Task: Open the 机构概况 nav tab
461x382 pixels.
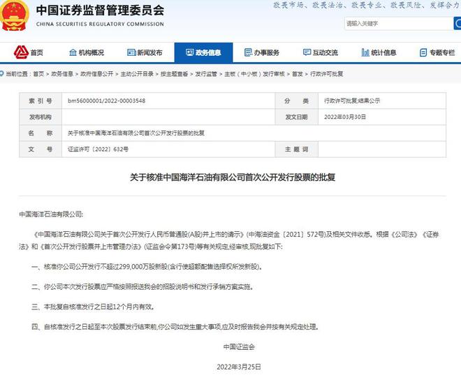Action: pos(87,52)
